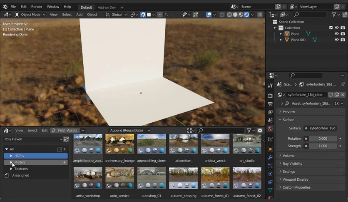Open the Collection properties tab
The image size is (348, 202).
pyautogui.click(x=270, y=139)
